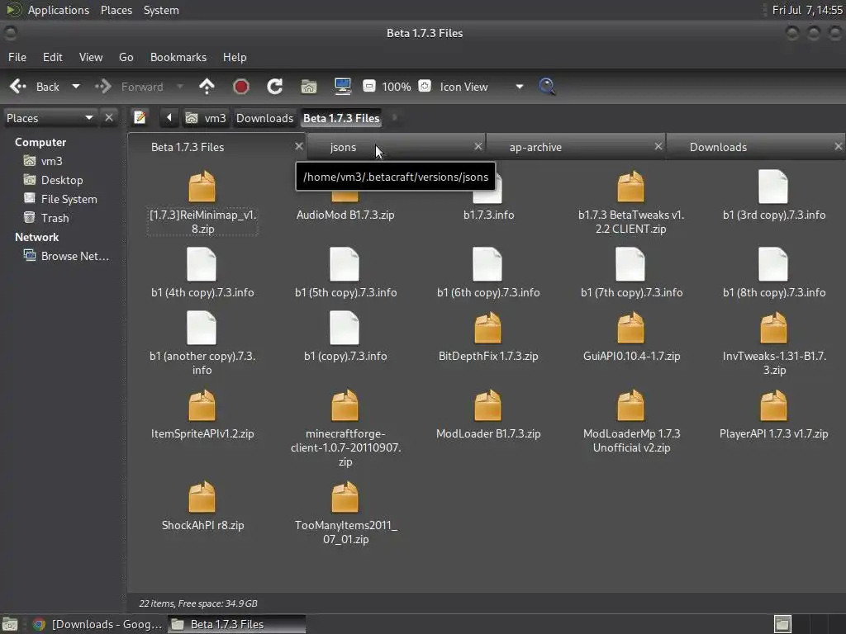This screenshot has height=634, width=846.
Task: Open the Bookmarks menu
Action: coord(178,57)
